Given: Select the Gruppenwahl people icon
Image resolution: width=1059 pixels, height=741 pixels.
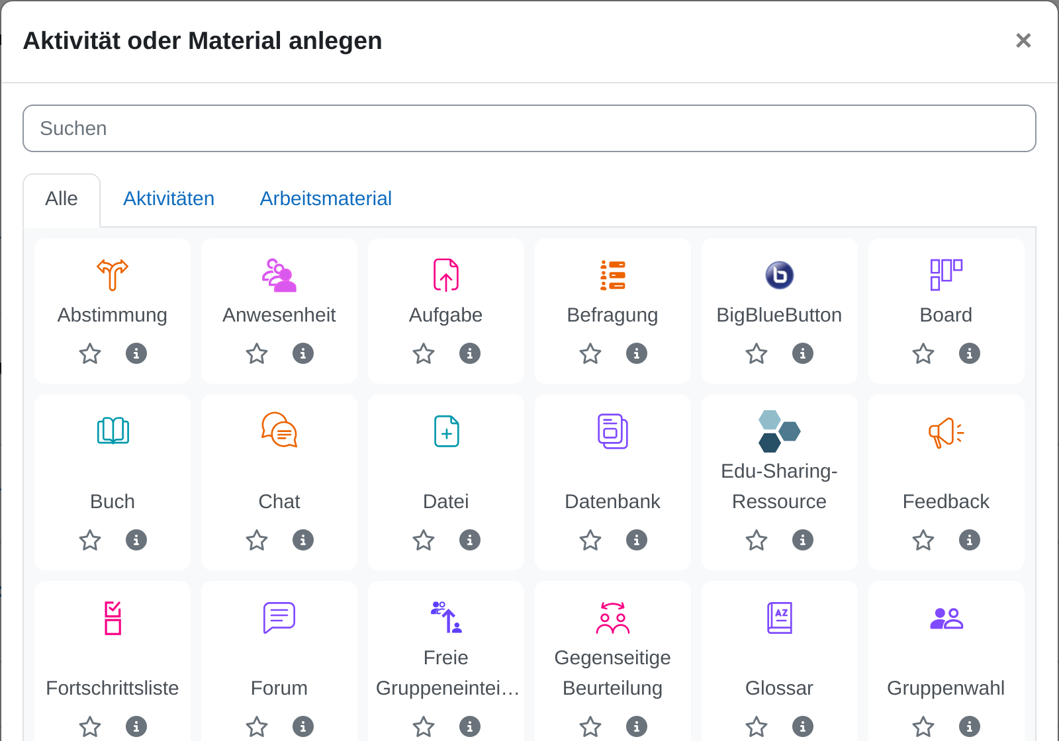Looking at the screenshot, I should [x=946, y=619].
